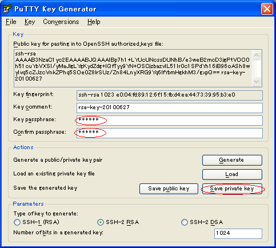Focus the Key passphrase field
This screenshot has height=248, width=276.
(x=170, y=121)
